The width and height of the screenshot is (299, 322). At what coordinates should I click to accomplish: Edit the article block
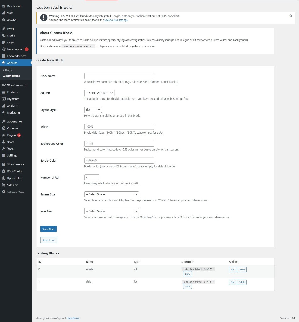point(232,269)
